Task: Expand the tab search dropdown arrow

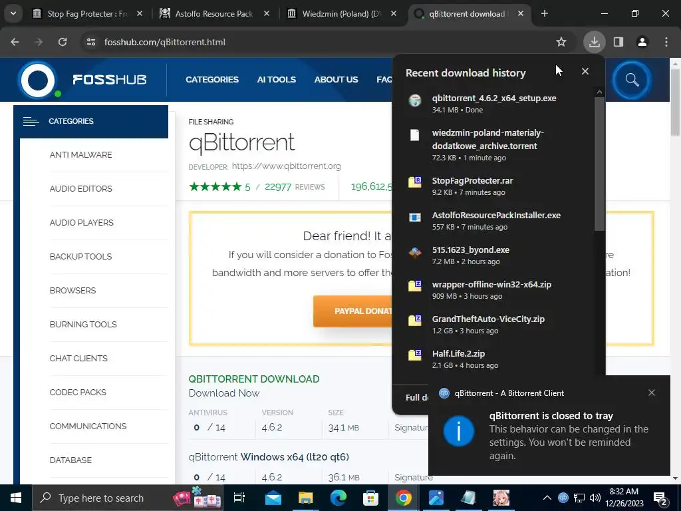Action: click(13, 13)
